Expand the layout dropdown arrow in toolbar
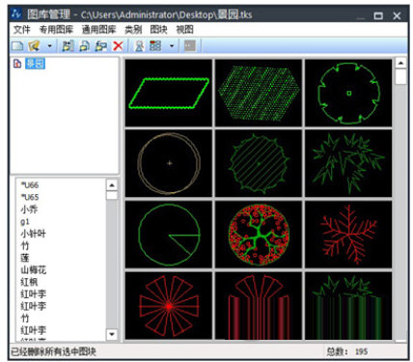This screenshot has width=413, height=362. pos(172,46)
